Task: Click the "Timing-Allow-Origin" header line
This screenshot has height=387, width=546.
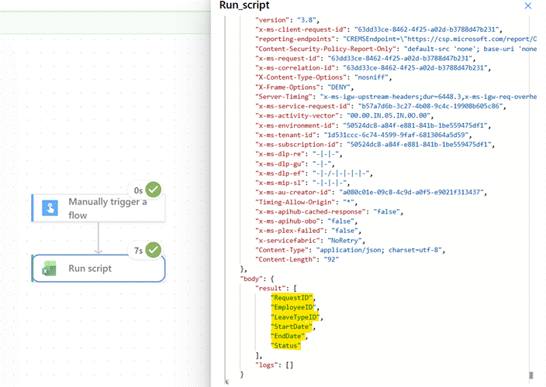Action: pyautogui.click(x=306, y=202)
